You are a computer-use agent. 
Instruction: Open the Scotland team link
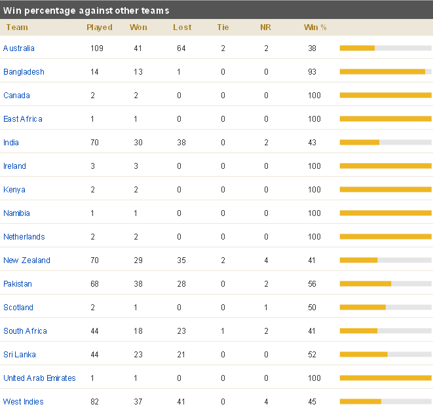point(18,308)
